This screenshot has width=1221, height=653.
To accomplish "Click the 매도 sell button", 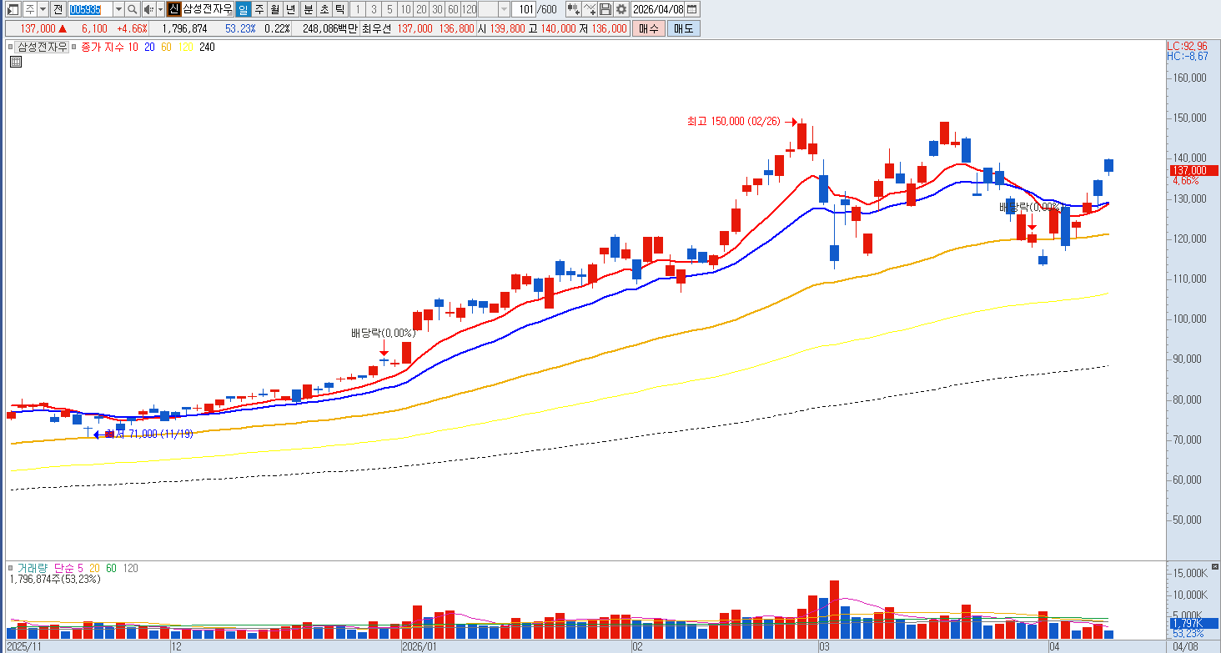I will pyautogui.click(x=683, y=28).
